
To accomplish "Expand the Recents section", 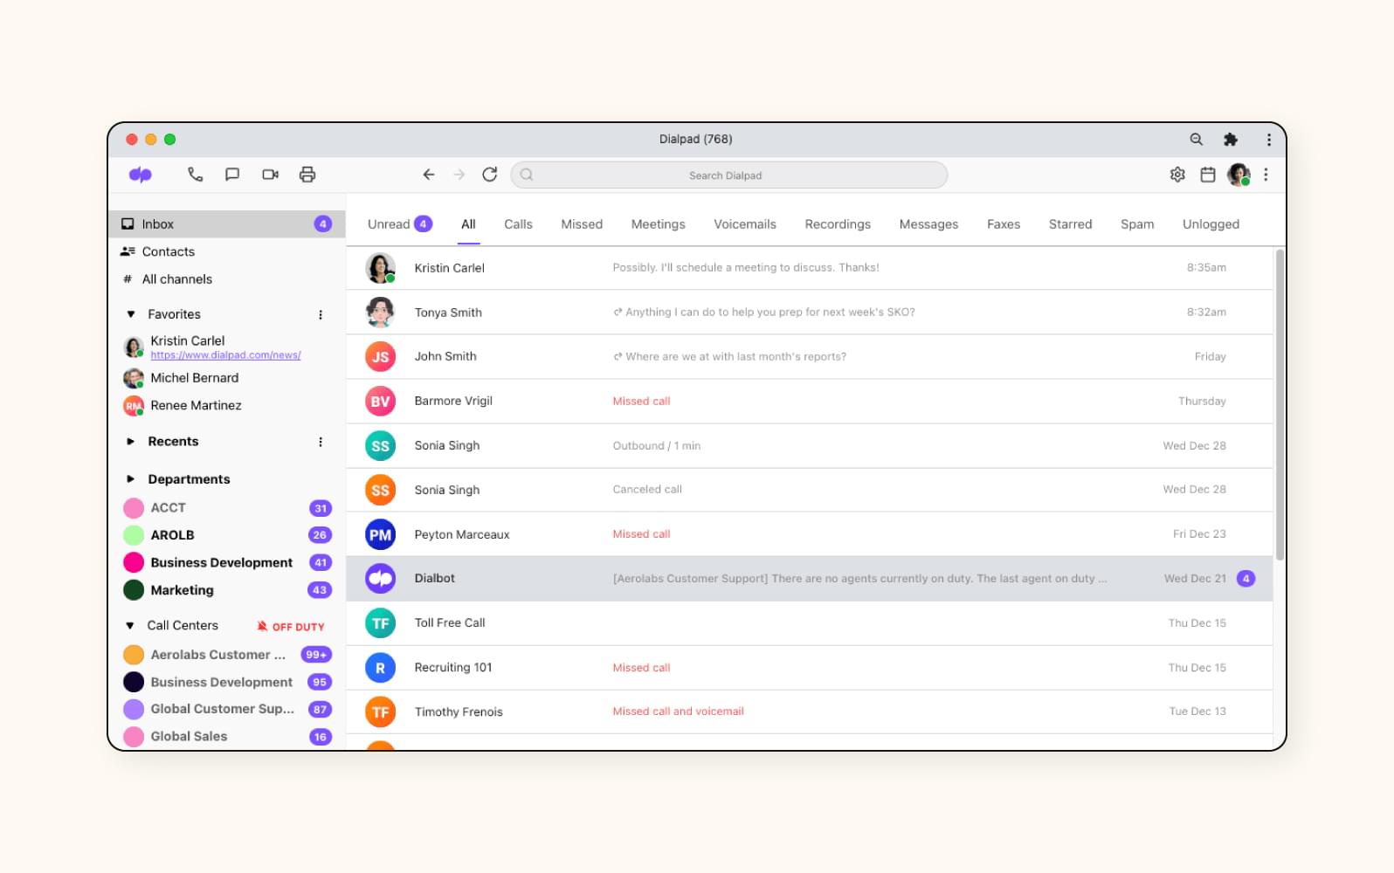I will [131, 442].
